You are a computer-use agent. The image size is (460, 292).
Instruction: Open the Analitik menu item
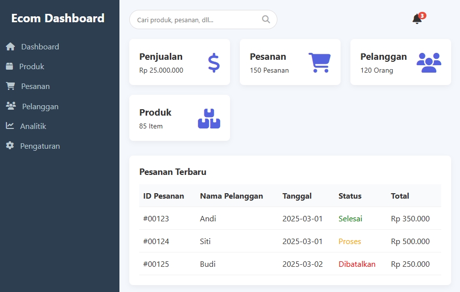(x=34, y=125)
